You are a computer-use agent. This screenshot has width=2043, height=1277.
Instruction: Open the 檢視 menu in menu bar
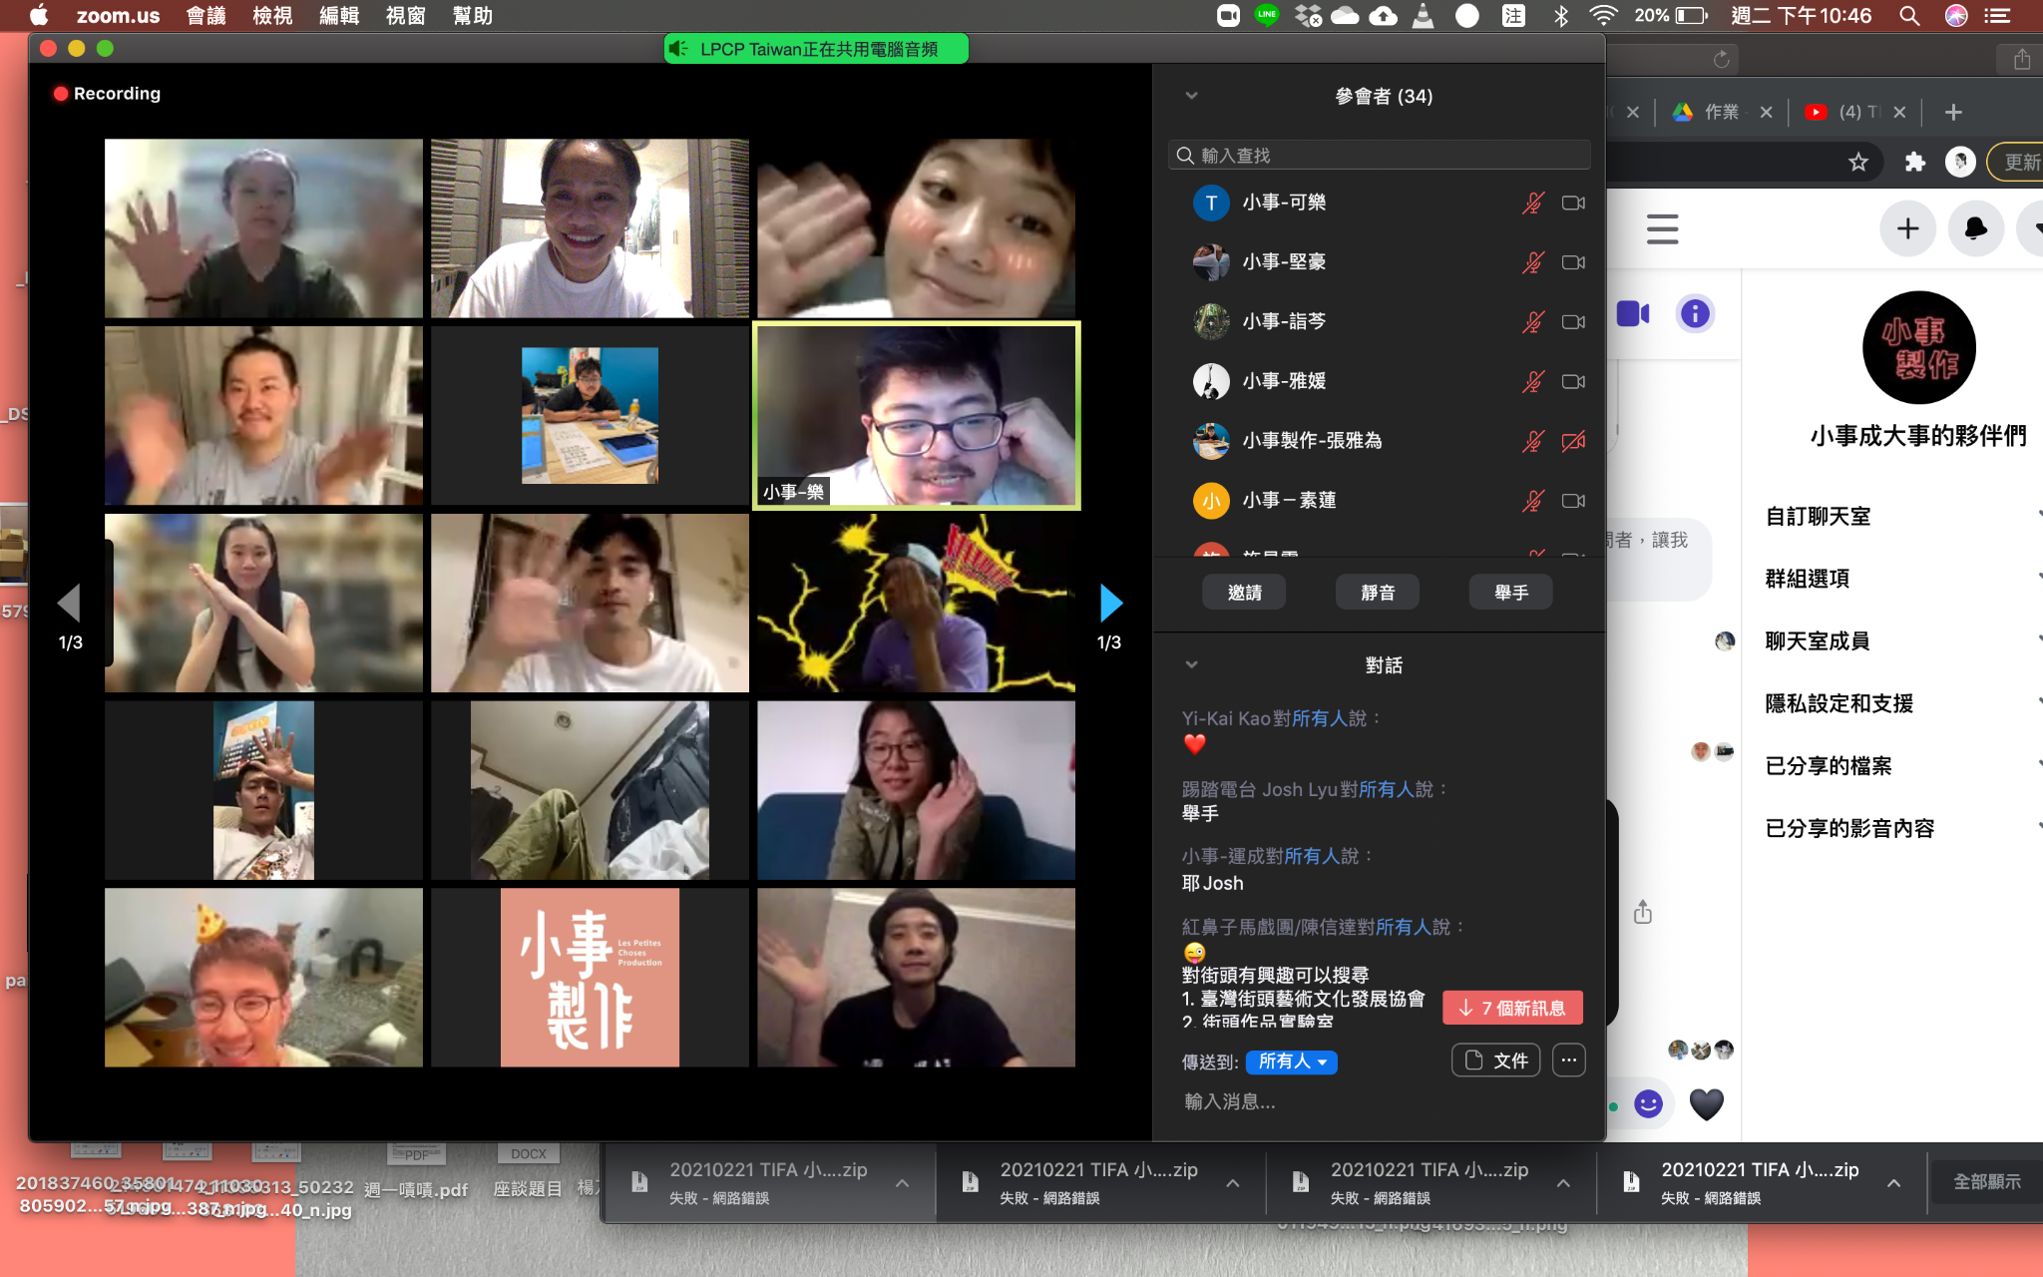pyautogui.click(x=272, y=15)
